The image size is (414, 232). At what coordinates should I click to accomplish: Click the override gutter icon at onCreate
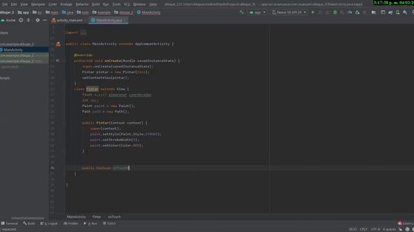click(58, 61)
